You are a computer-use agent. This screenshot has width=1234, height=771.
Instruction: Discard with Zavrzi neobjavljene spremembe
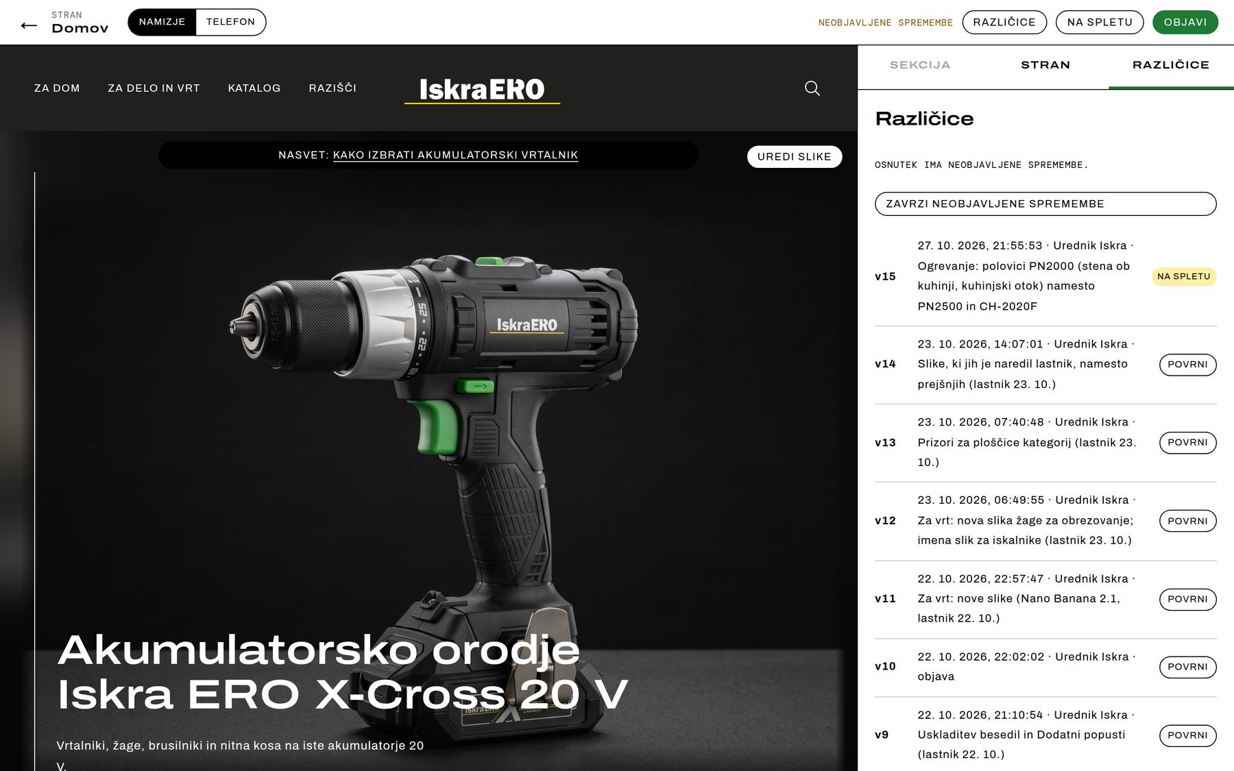1045,204
